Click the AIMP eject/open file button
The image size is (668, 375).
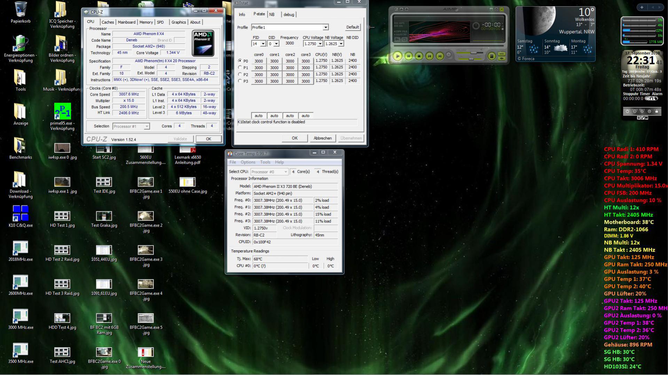(449, 55)
